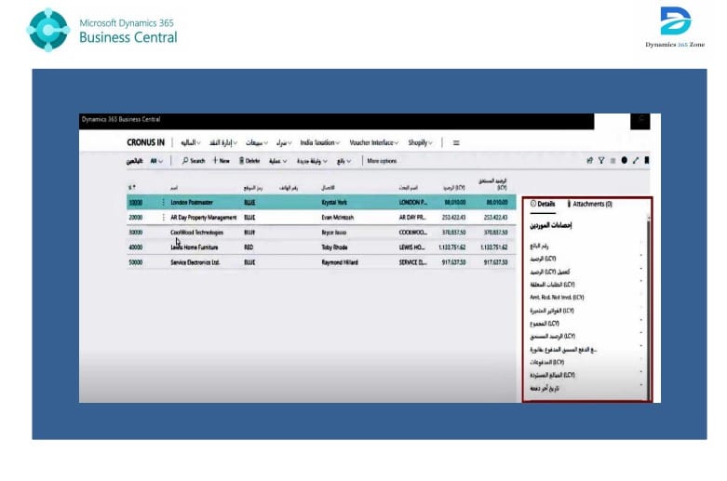
Task: Click the expand page arrows icon
Action: [636, 160]
